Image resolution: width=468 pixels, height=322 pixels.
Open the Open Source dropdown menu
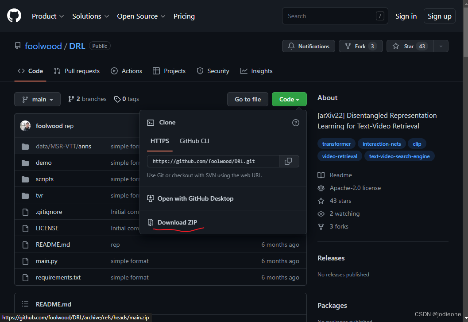(141, 16)
